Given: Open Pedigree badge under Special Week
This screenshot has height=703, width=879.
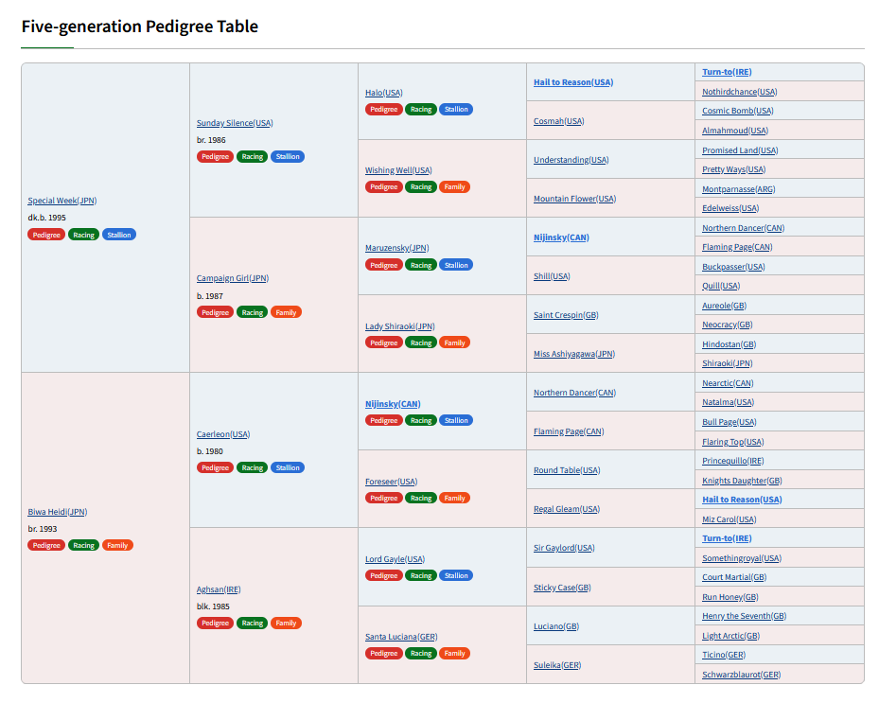Looking at the screenshot, I should tap(46, 235).
